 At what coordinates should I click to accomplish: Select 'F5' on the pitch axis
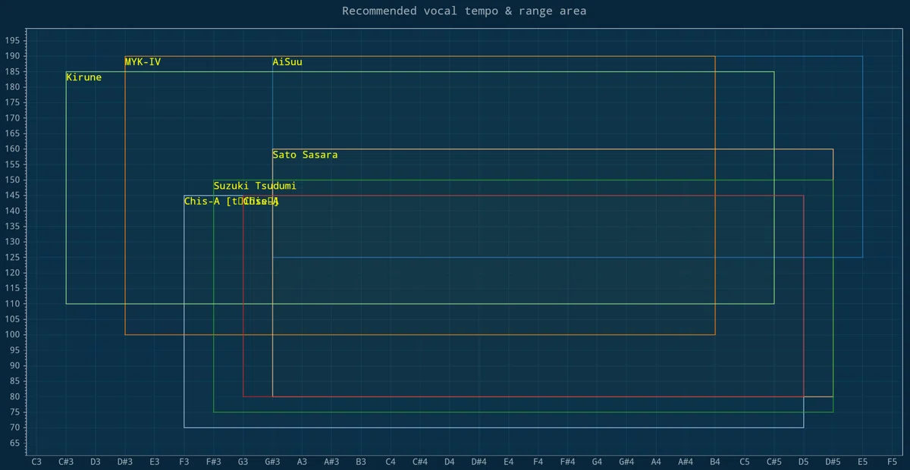893,461
